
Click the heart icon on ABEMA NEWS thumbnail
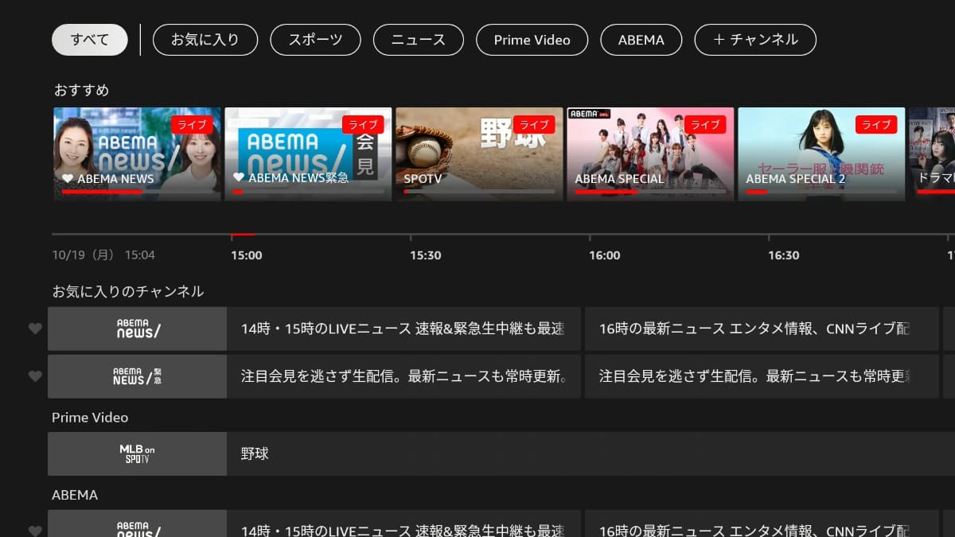[x=68, y=178]
